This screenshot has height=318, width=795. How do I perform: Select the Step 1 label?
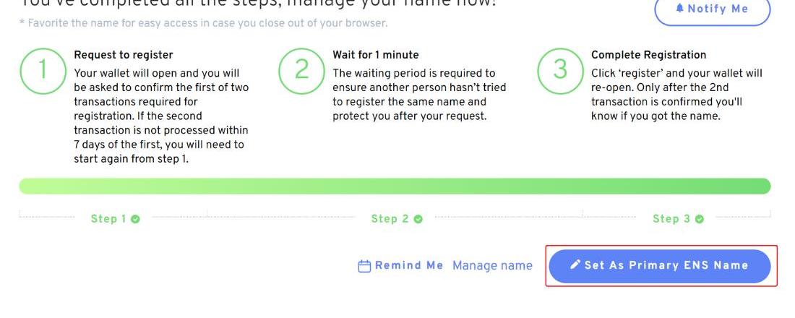108,219
